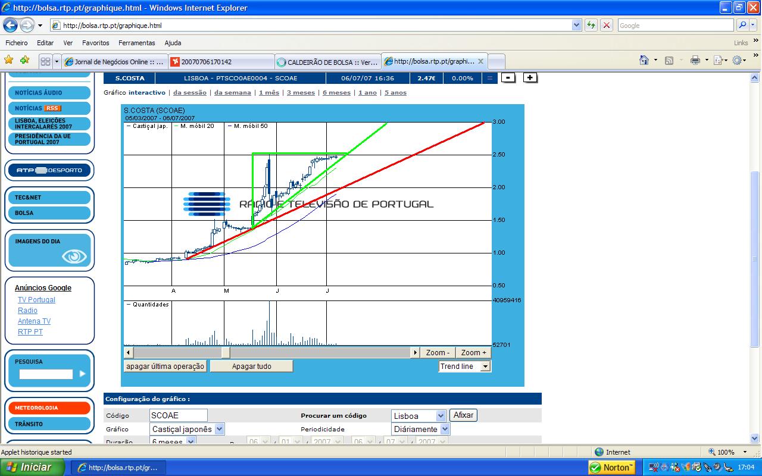Click the wireless network tray icon
The image size is (762, 476).
tap(654, 467)
